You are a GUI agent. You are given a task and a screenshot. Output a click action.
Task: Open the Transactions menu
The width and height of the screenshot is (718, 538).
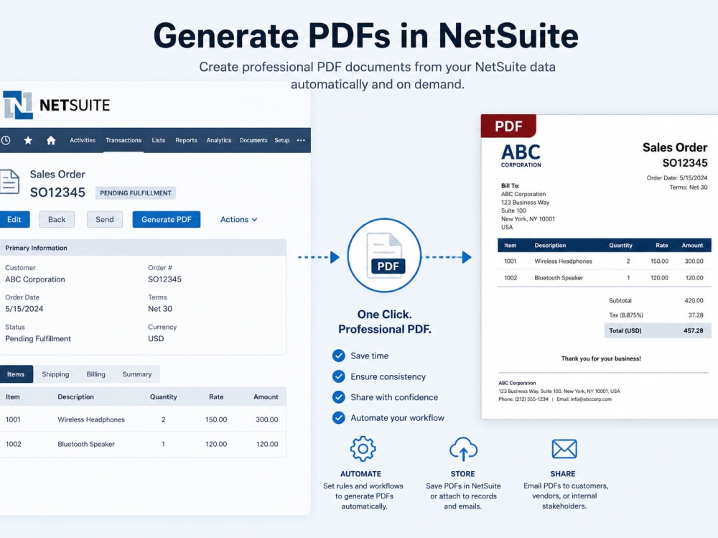tap(123, 140)
